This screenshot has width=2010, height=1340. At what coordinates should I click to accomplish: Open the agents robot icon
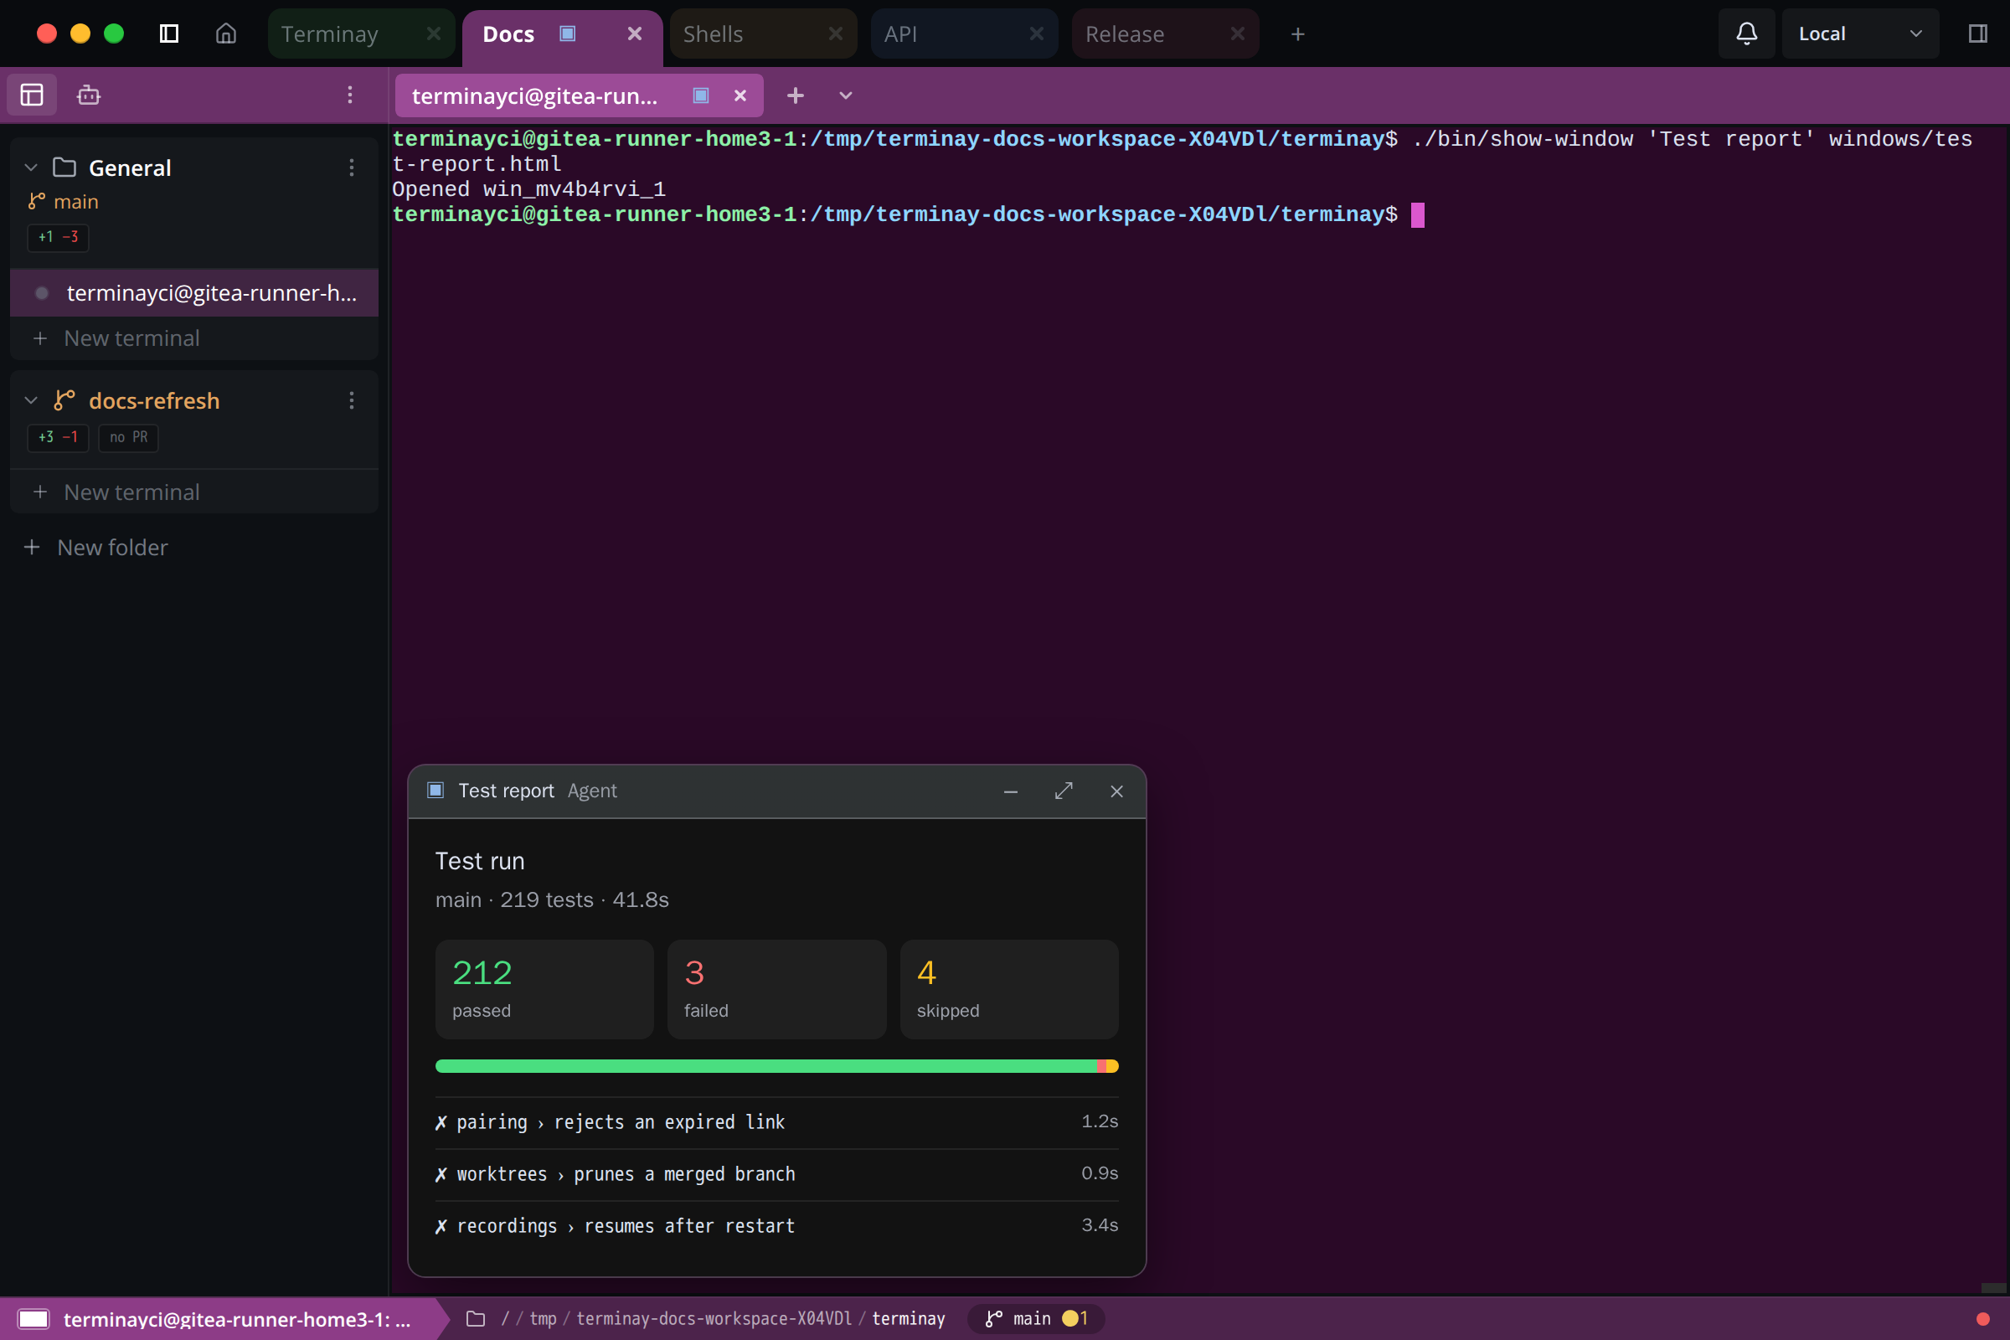(x=89, y=95)
